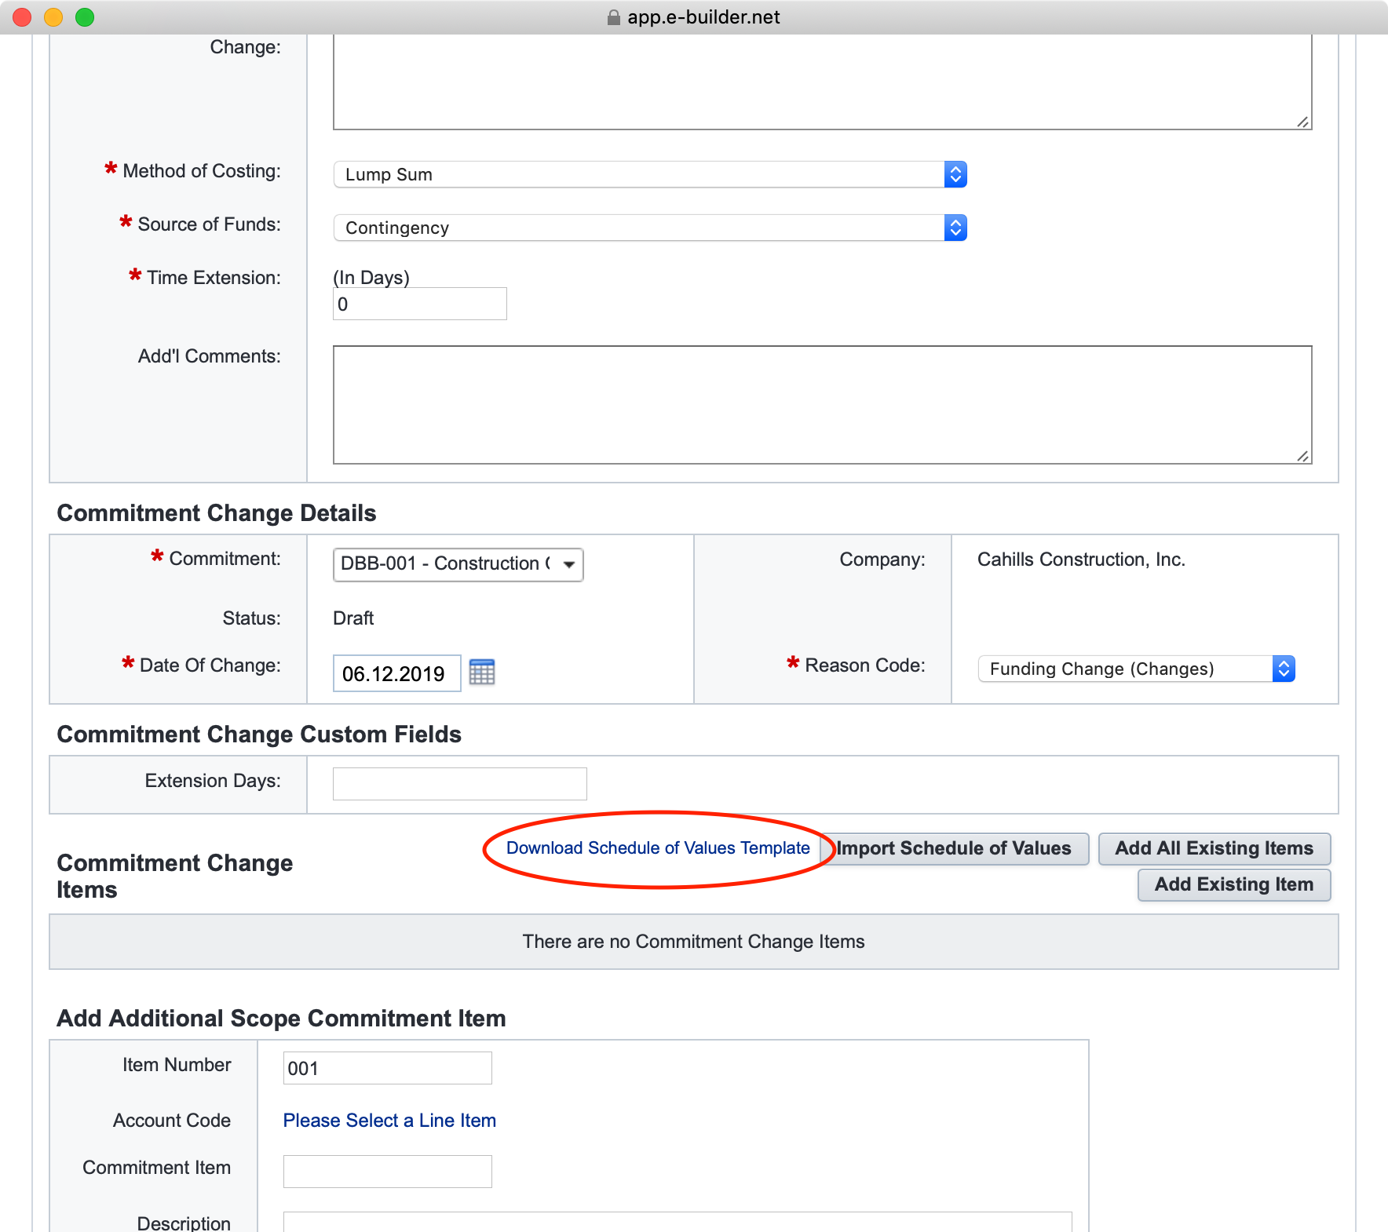Expand the Commitment DBB-001 dropdown
Image resolution: width=1388 pixels, height=1232 pixels.
point(458,564)
